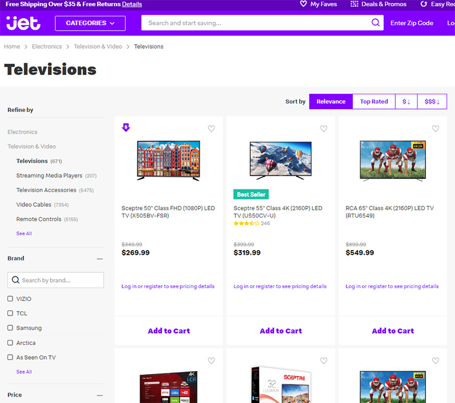Open Sceptre 55" TV product image
The height and width of the screenshot is (403, 455).
click(280, 160)
